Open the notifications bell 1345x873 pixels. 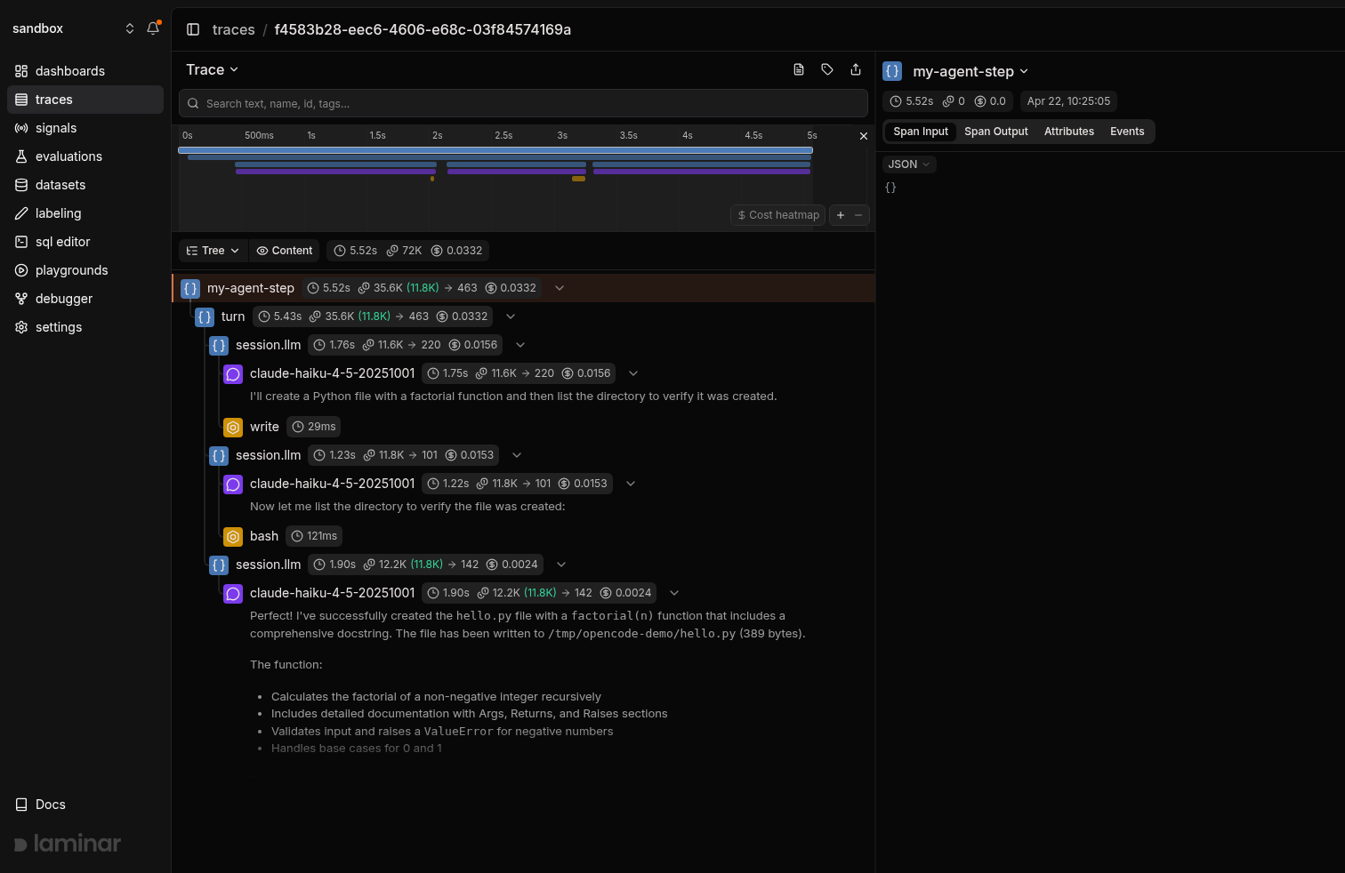click(x=153, y=28)
